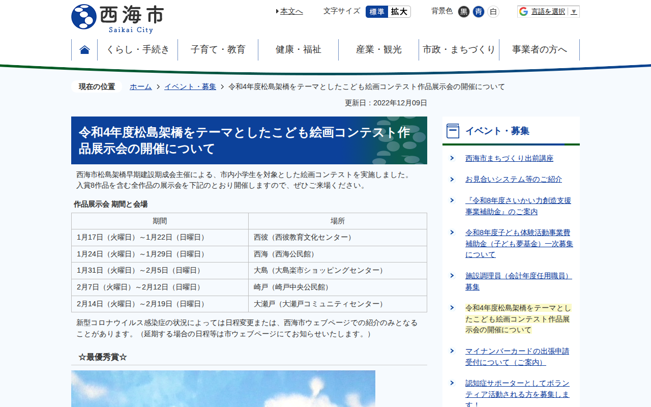Follow the ホーム breadcrumb link
The height and width of the screenshot is (407, 651).
141,86
